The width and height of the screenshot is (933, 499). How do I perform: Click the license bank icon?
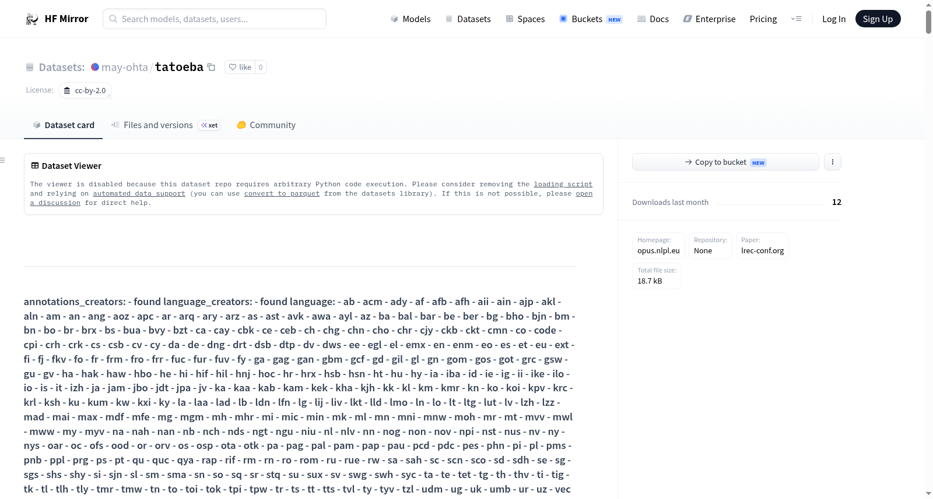coord(67,91)
